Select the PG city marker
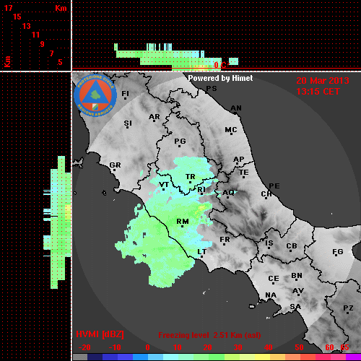Screen dimensions: 361x361 [179, 146]
